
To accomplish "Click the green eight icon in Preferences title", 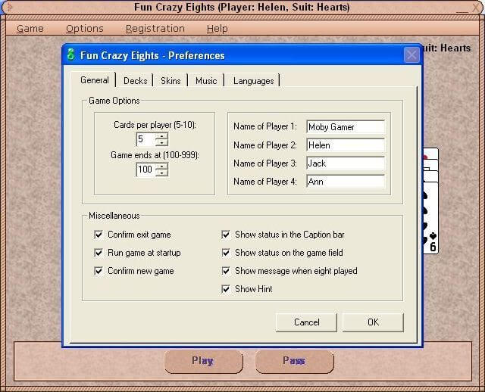I will tap(71, 54).
